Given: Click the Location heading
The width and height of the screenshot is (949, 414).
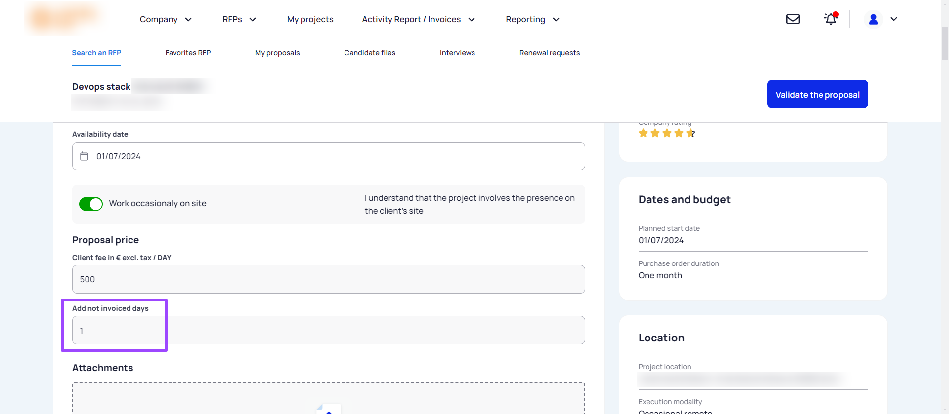Looking at the screenshot, I should click(x=661, y=338).
